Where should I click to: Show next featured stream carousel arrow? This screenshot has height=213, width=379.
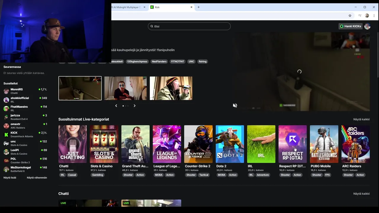(x=134, y=106)
